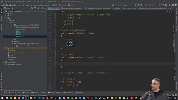Open Scratches and Consoles node

coord(13,64)
